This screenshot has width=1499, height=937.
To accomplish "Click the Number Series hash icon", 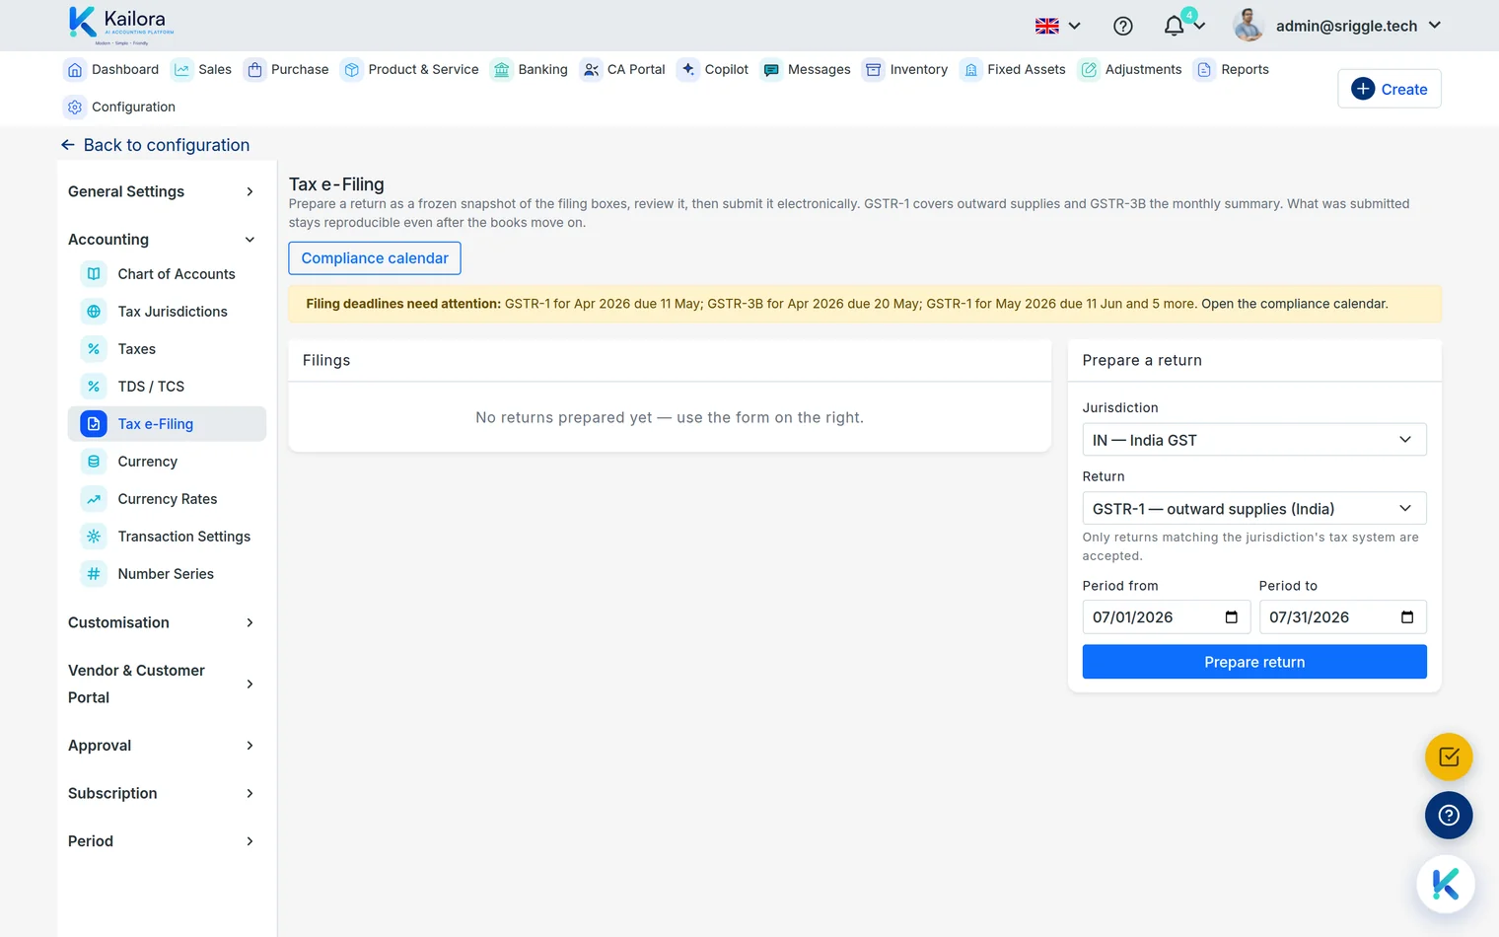I will (94, 574).
